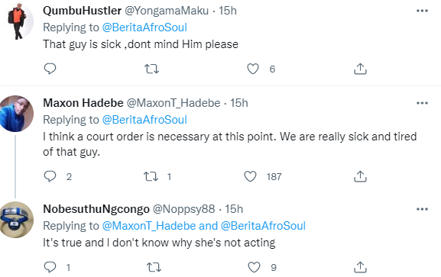View Maxon Hadebe's profile picture

pos(16,114)
